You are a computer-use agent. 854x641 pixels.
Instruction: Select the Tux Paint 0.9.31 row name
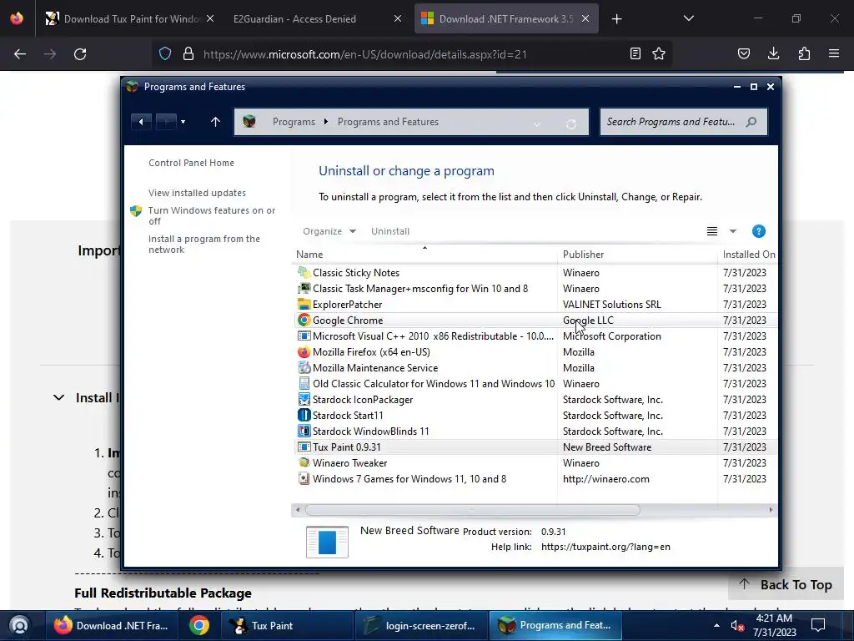[x=346, y=447]
